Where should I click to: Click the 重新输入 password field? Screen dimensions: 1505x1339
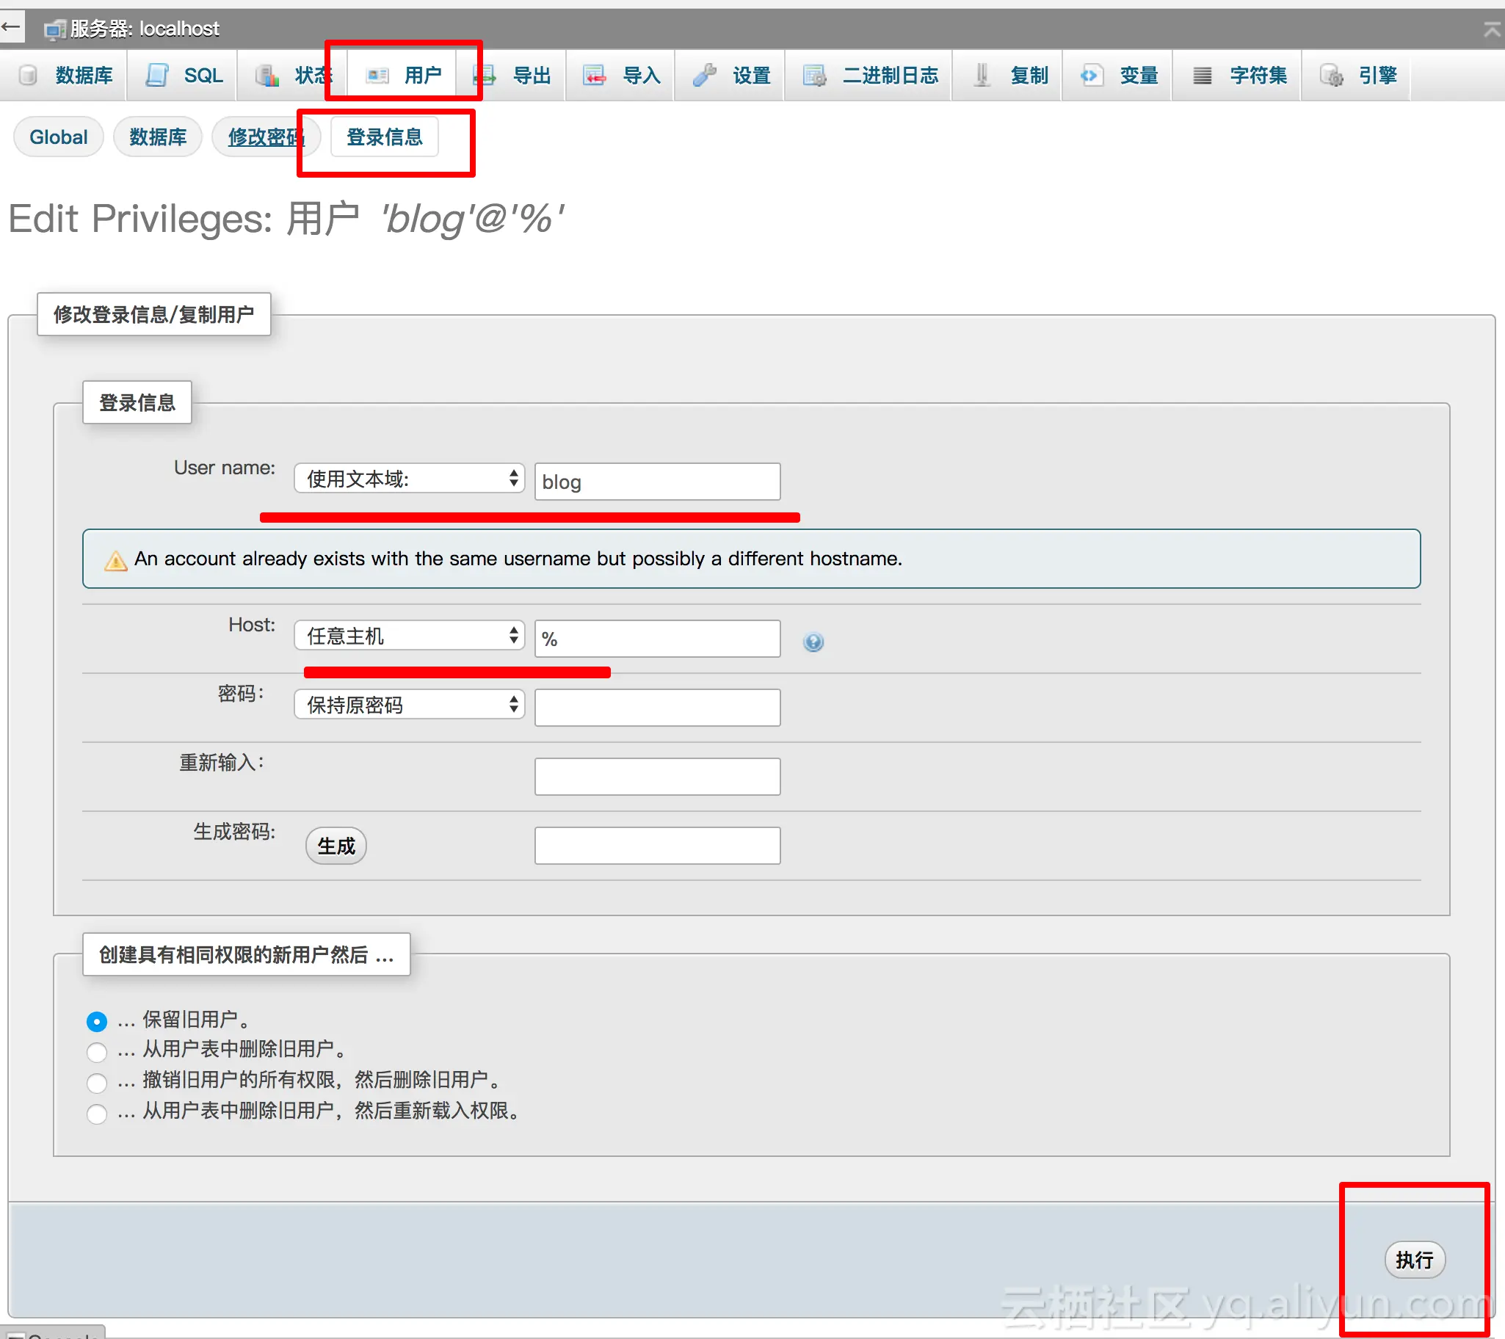[x=657, y=776]
